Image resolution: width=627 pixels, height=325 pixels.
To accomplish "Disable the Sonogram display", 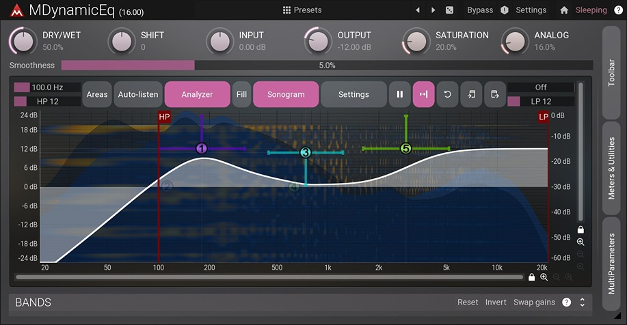I will 286,94.
